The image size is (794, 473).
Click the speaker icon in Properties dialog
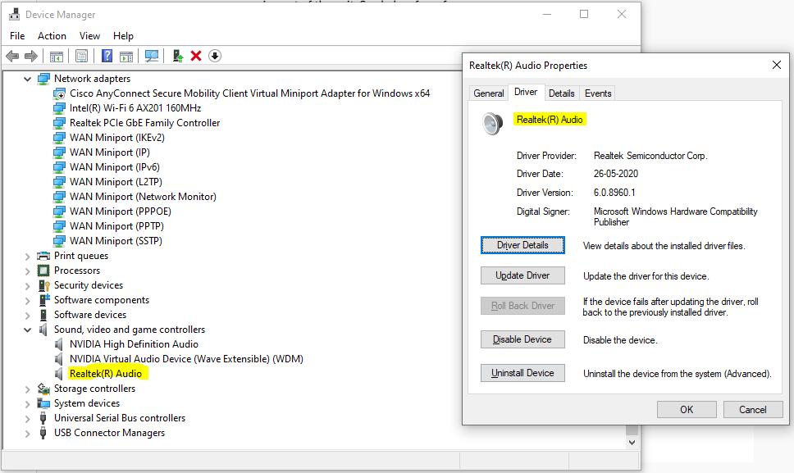(492, 124)
